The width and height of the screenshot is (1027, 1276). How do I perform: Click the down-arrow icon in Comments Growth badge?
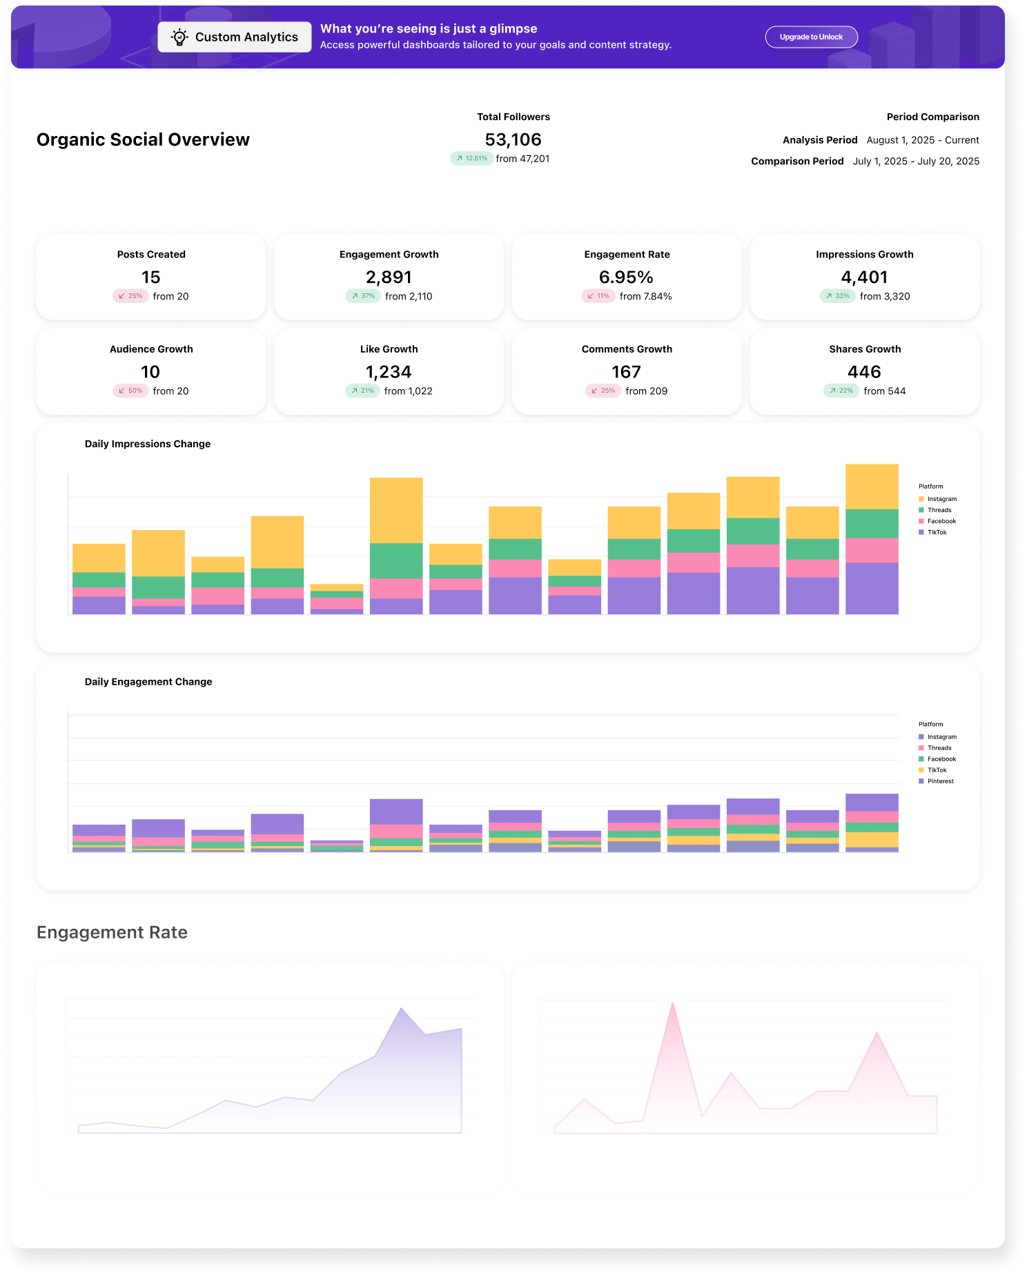click(x=594, y=391)
